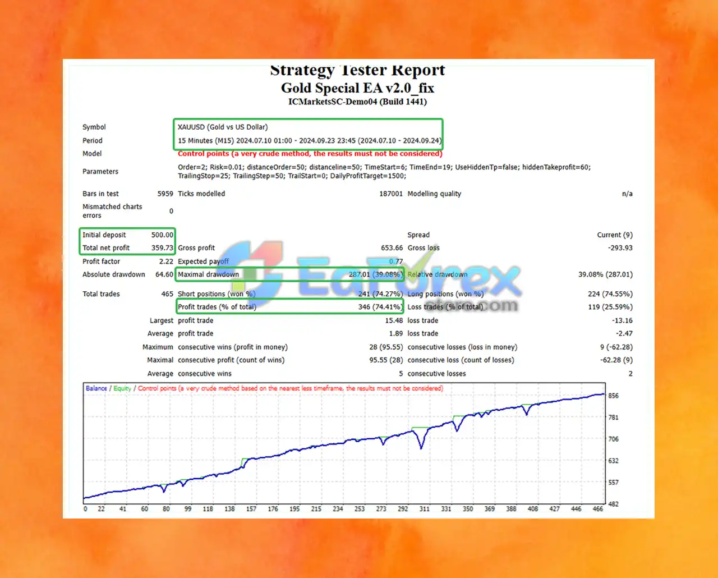Click the average consecutive wins value 5
The height and width of the screenshot is (578, 718).
(401, 373)
